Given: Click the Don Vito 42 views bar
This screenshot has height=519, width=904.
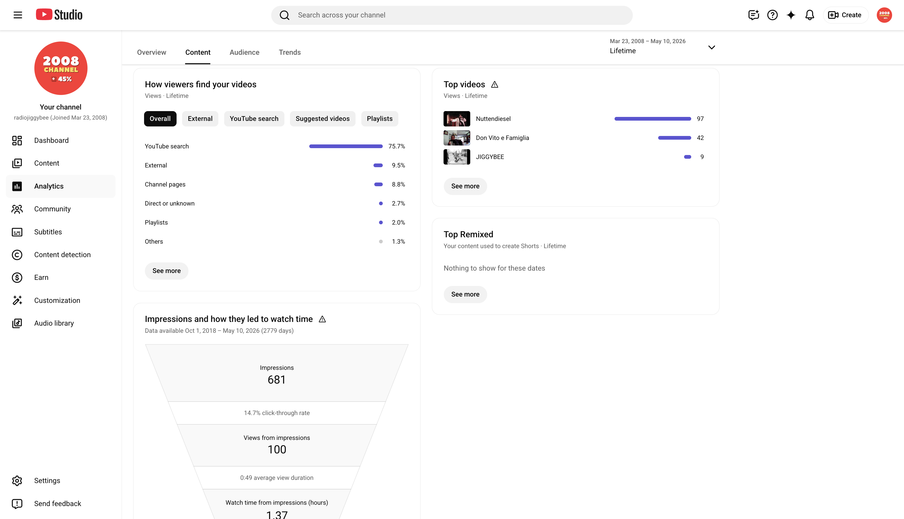Looking at the screenshot, I should click(x=674, y=138).
